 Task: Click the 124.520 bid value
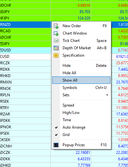(x=84, y=18)
